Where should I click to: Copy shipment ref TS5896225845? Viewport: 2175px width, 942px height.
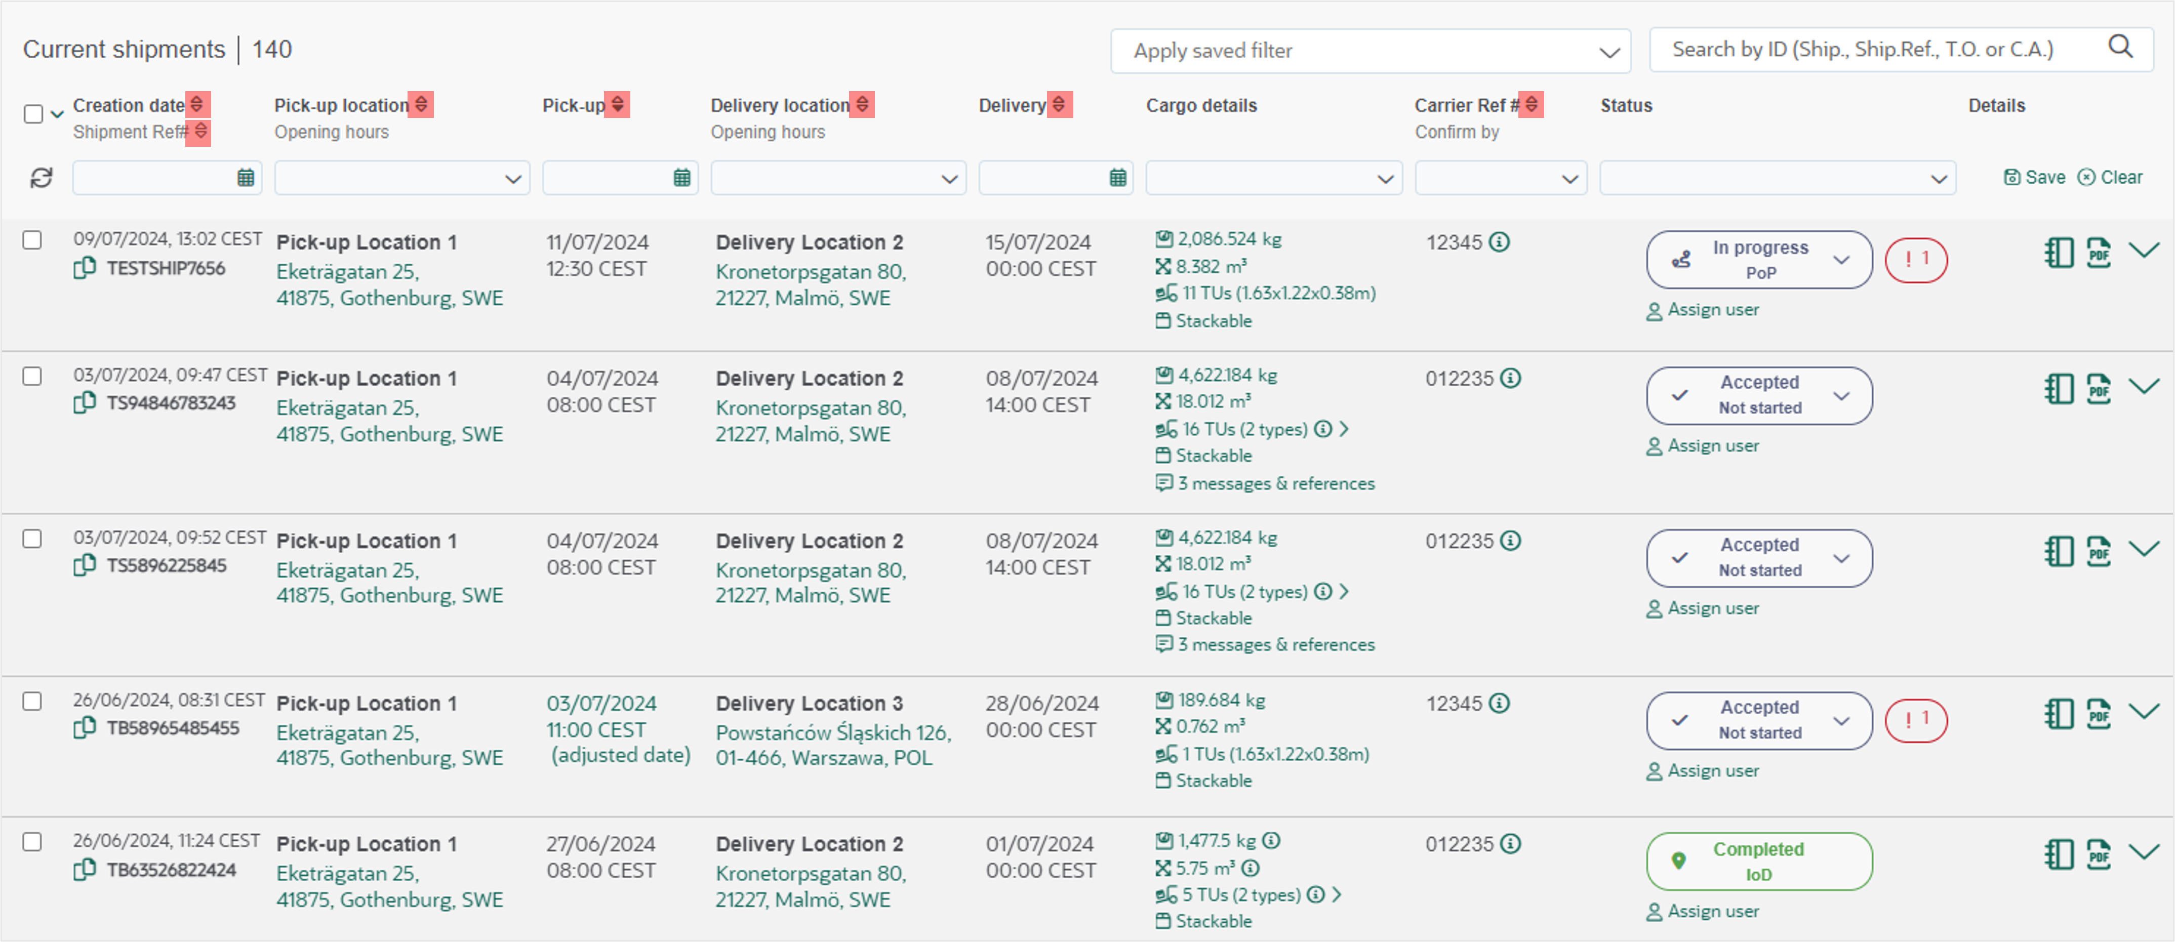pos(85,565)
